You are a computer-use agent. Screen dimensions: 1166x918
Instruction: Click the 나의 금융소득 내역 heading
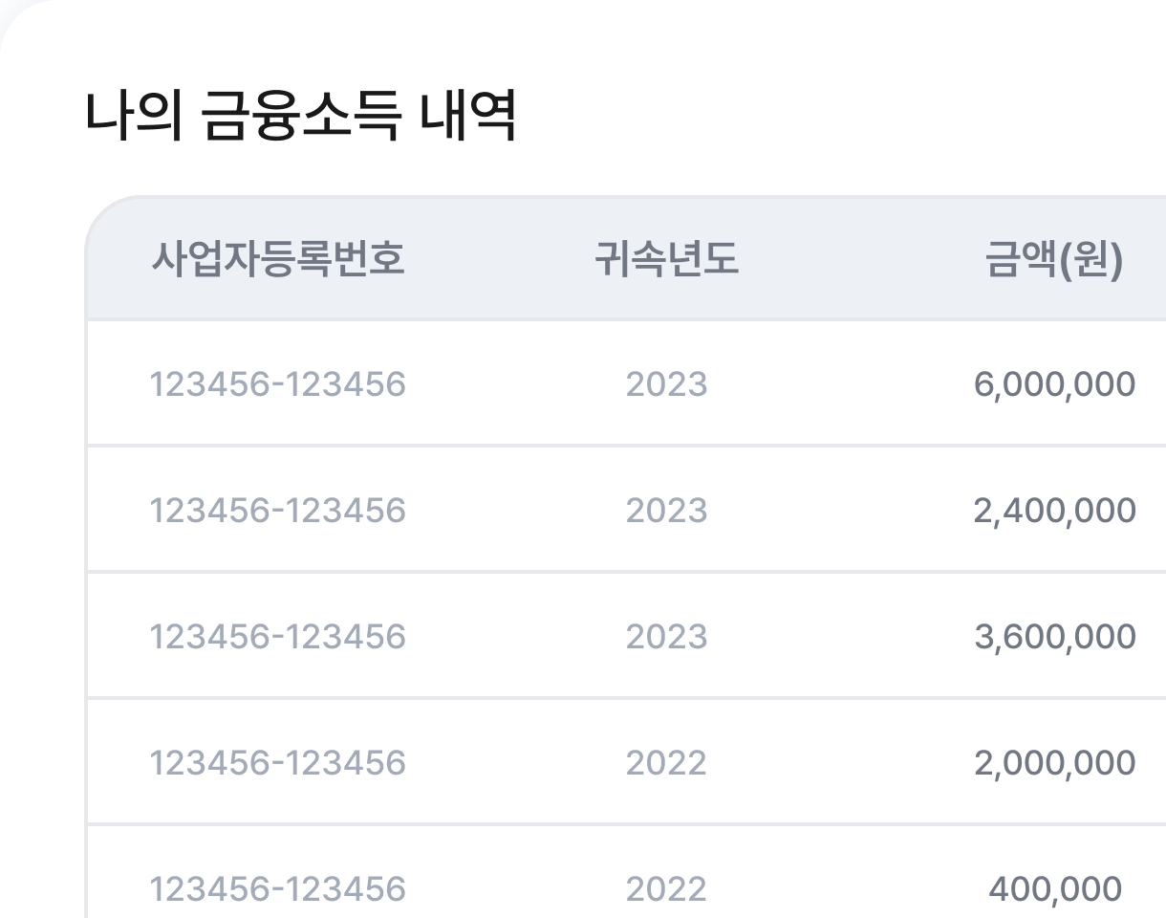[x=301, y=118]
